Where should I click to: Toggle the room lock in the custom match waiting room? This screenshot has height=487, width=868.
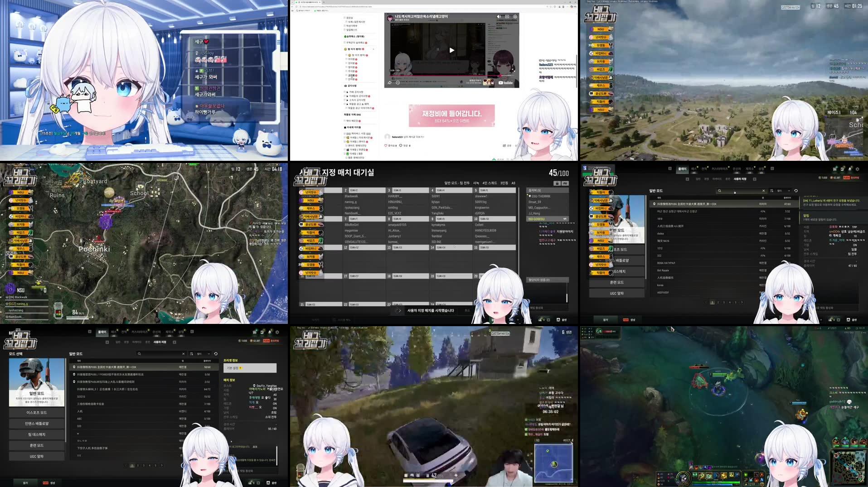click(557, 183)
